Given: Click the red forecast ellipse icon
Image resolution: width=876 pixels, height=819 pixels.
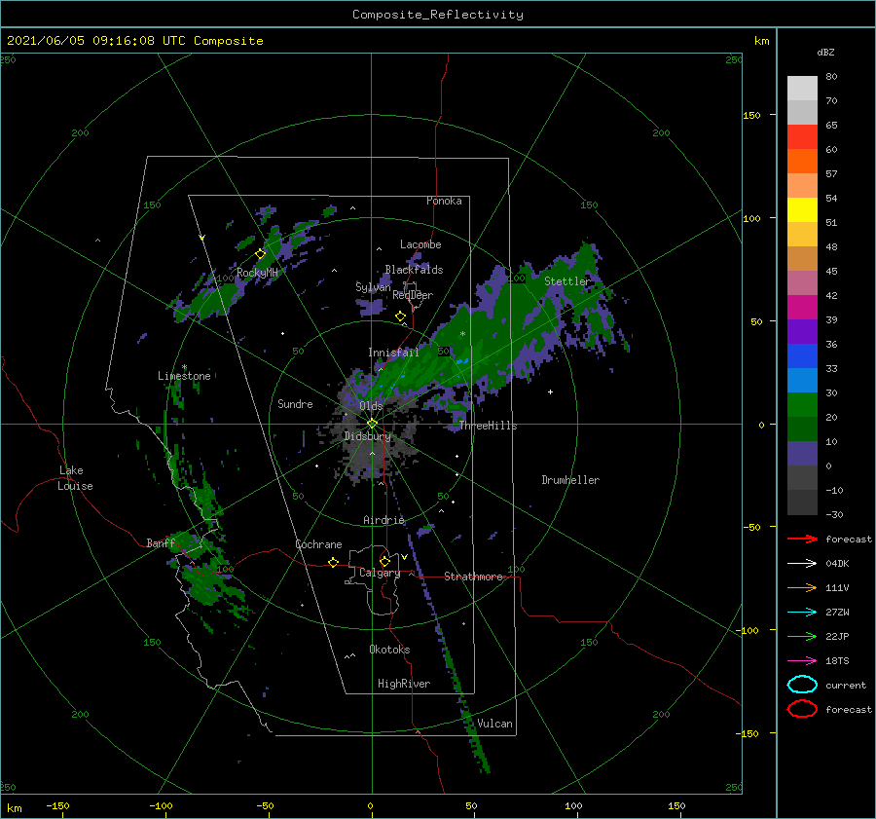Looking at the screenshot, I should (802, 709).
